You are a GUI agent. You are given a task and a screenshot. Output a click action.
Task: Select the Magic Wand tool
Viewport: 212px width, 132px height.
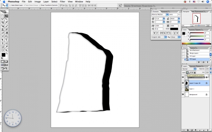tap(6, 19)
